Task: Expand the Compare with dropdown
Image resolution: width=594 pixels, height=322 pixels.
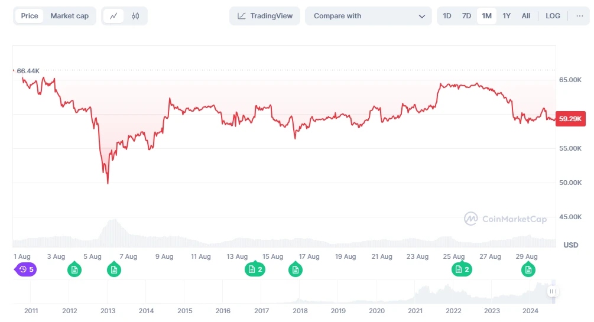Action: 369,16
